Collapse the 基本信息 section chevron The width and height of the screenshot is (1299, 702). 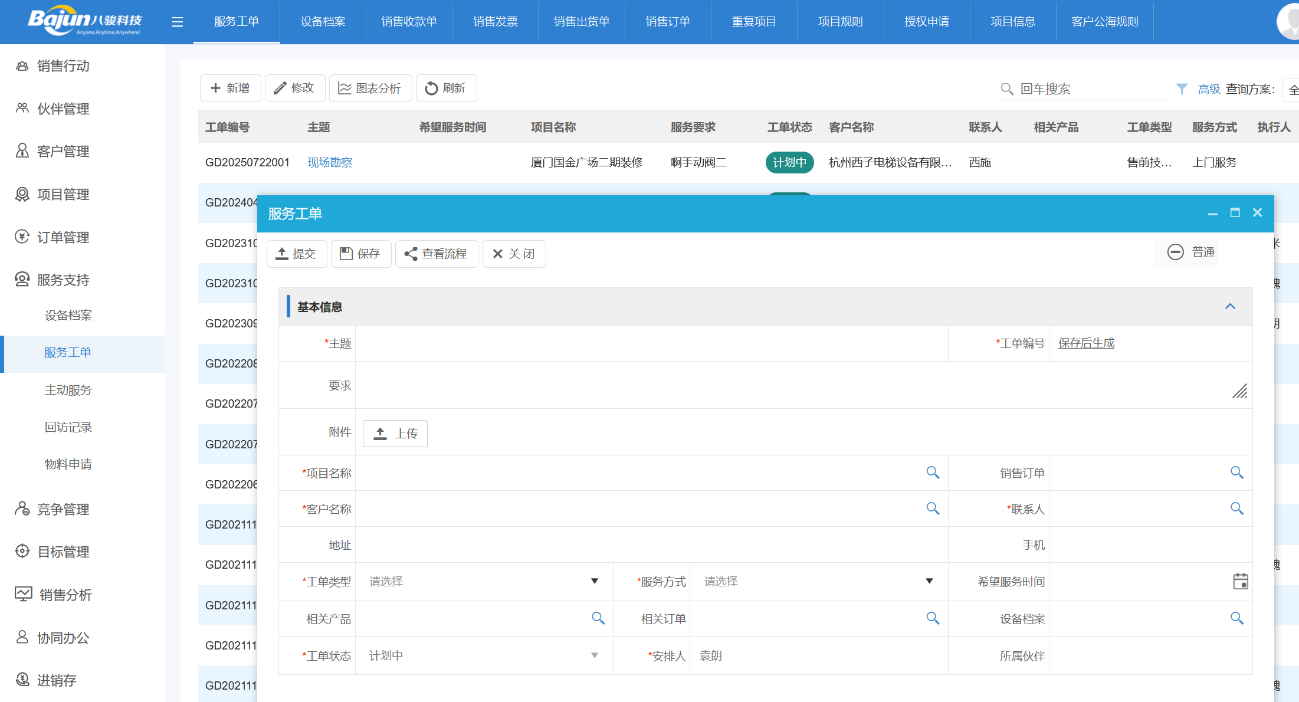(x=1229, y=306)
